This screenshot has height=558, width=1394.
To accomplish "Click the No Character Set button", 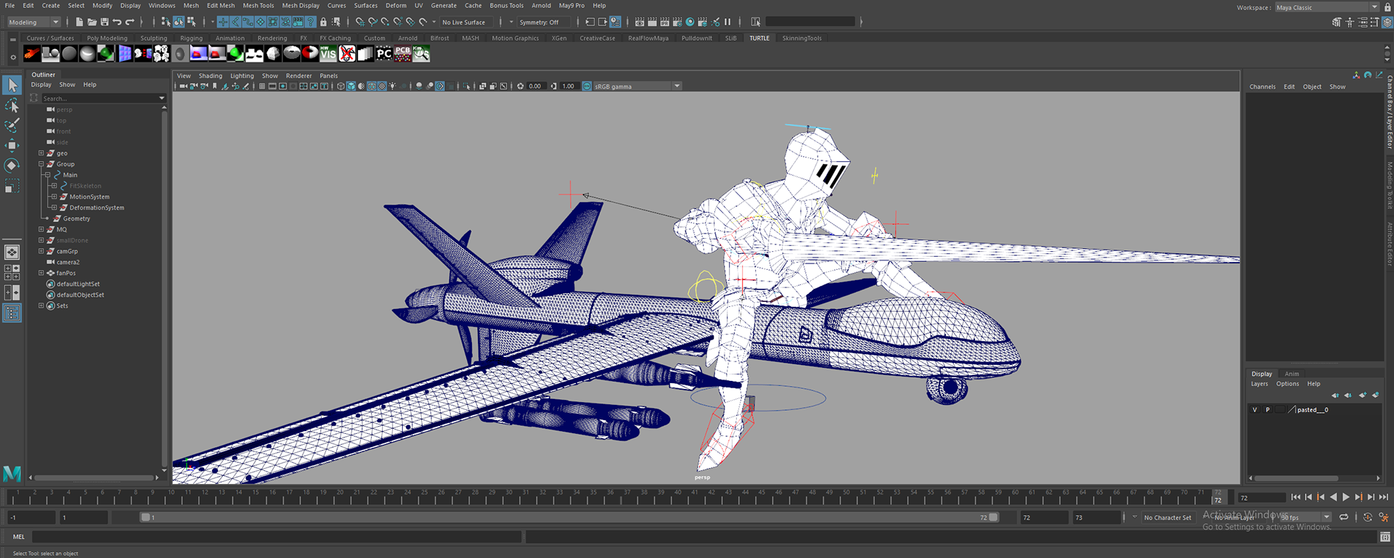I will [1167, 517].
